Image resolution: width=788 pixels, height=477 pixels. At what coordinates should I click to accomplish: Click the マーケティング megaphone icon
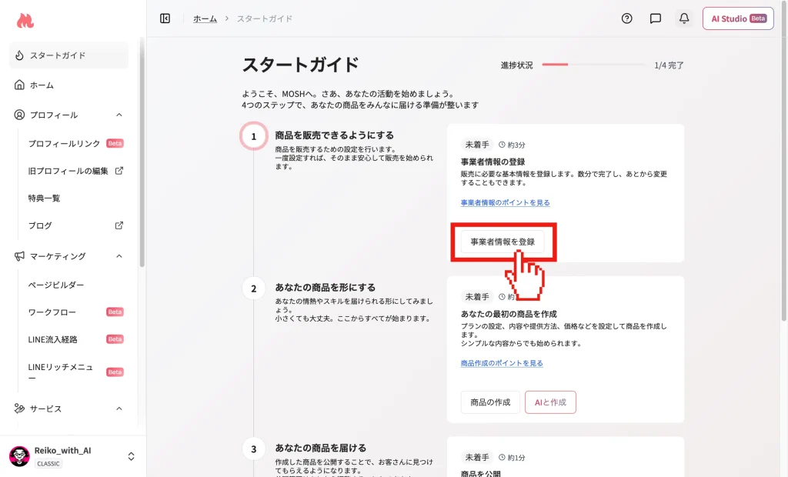[x=19, y=256]
